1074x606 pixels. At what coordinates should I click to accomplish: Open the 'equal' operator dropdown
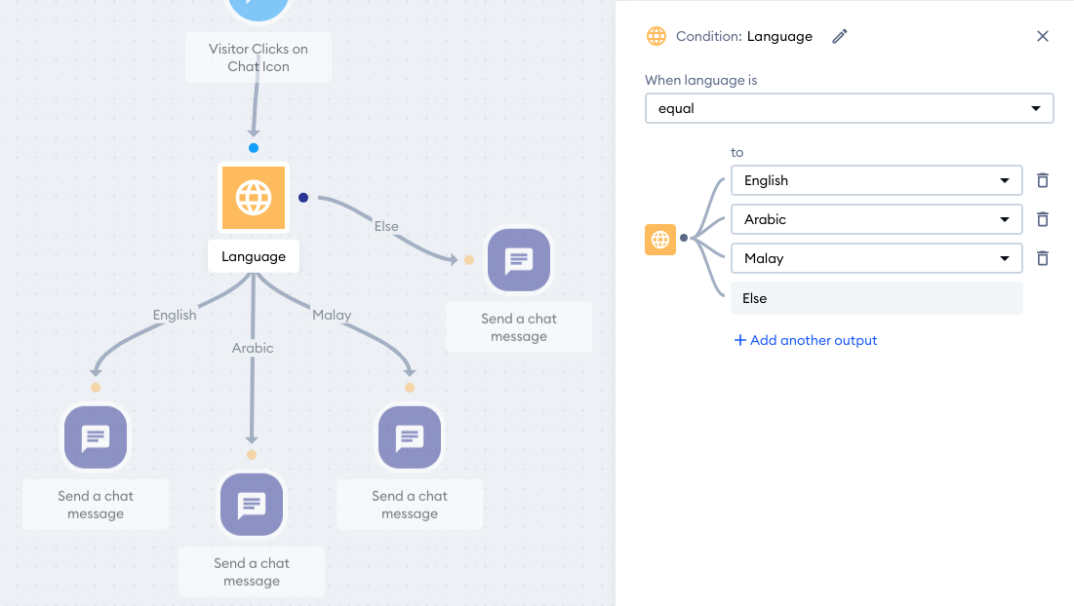[850, 108]
